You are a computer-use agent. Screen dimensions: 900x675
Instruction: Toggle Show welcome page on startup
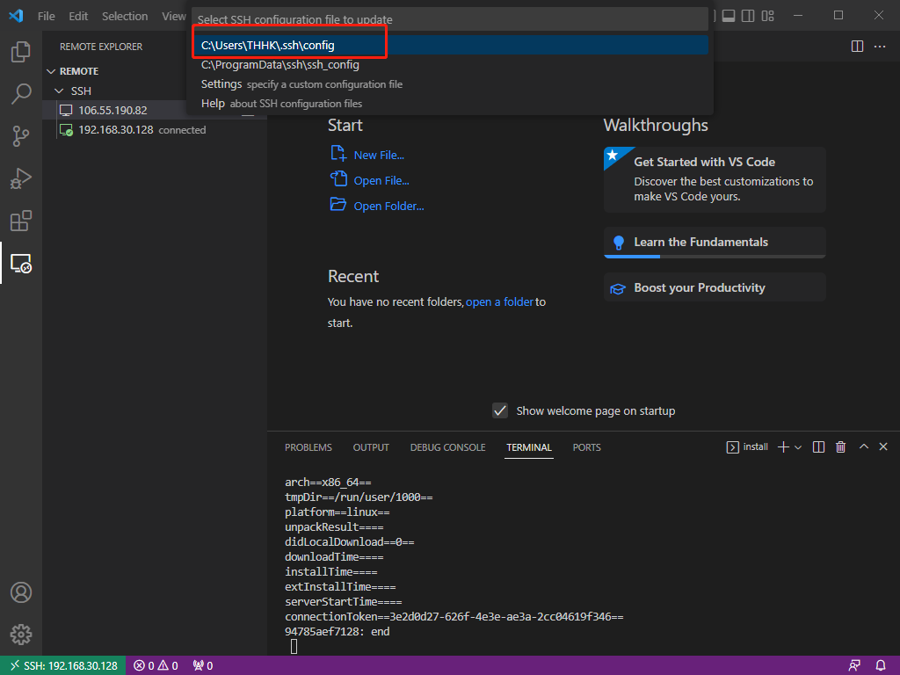[x=500, y=410]
